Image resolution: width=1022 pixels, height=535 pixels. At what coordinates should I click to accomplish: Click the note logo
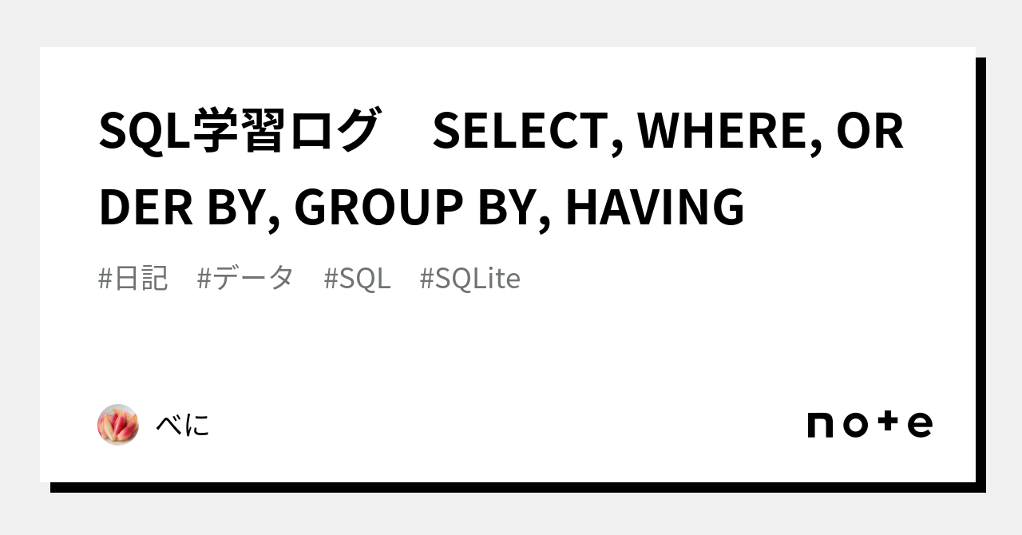pyautogui.click(x=869, y=424)
